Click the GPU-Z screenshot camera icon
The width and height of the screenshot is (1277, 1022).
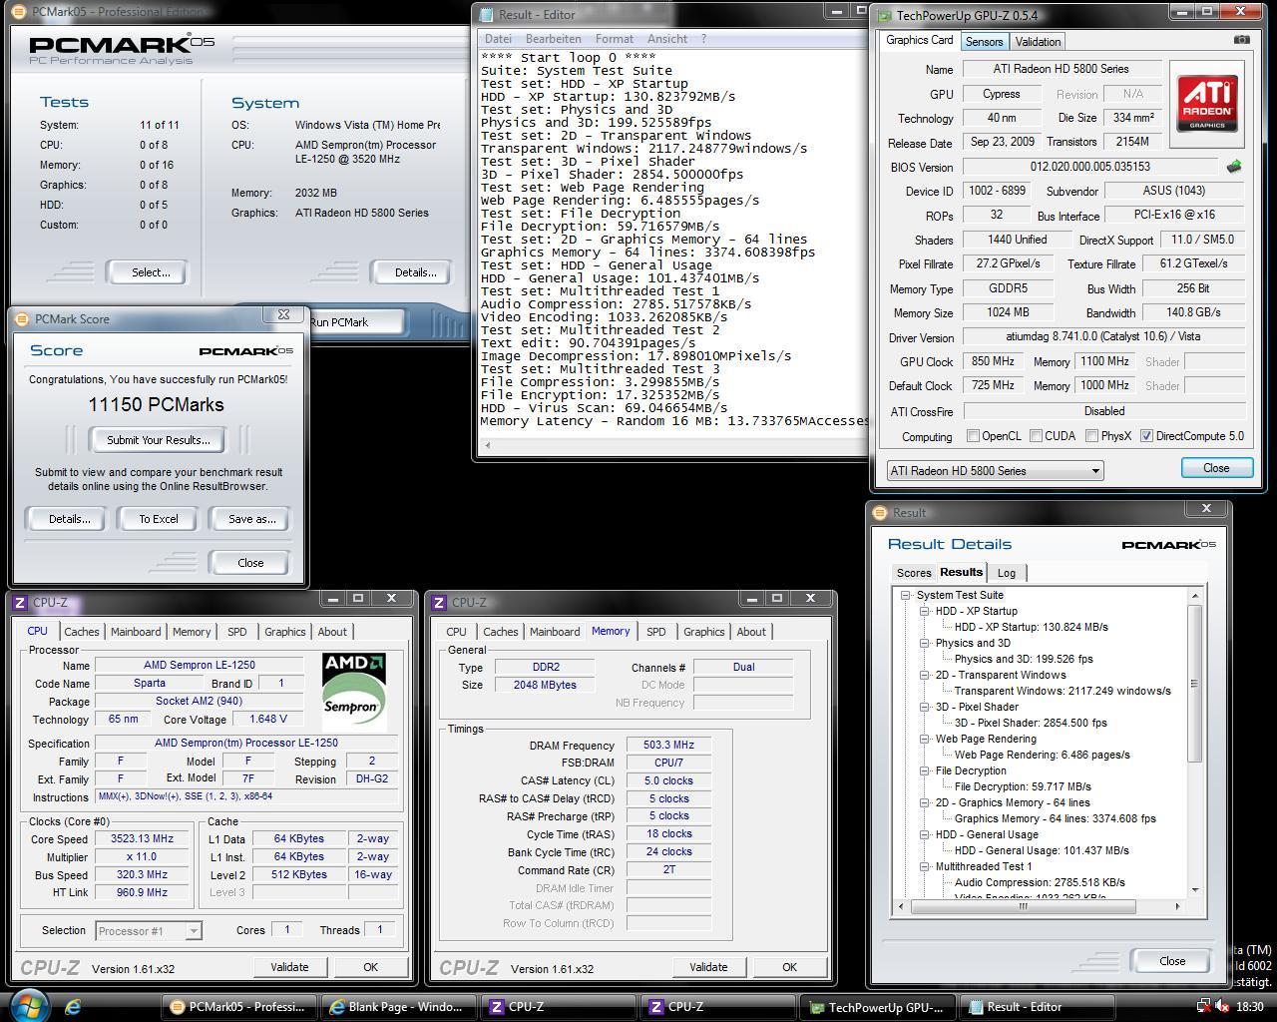[x=1241, y=40]
